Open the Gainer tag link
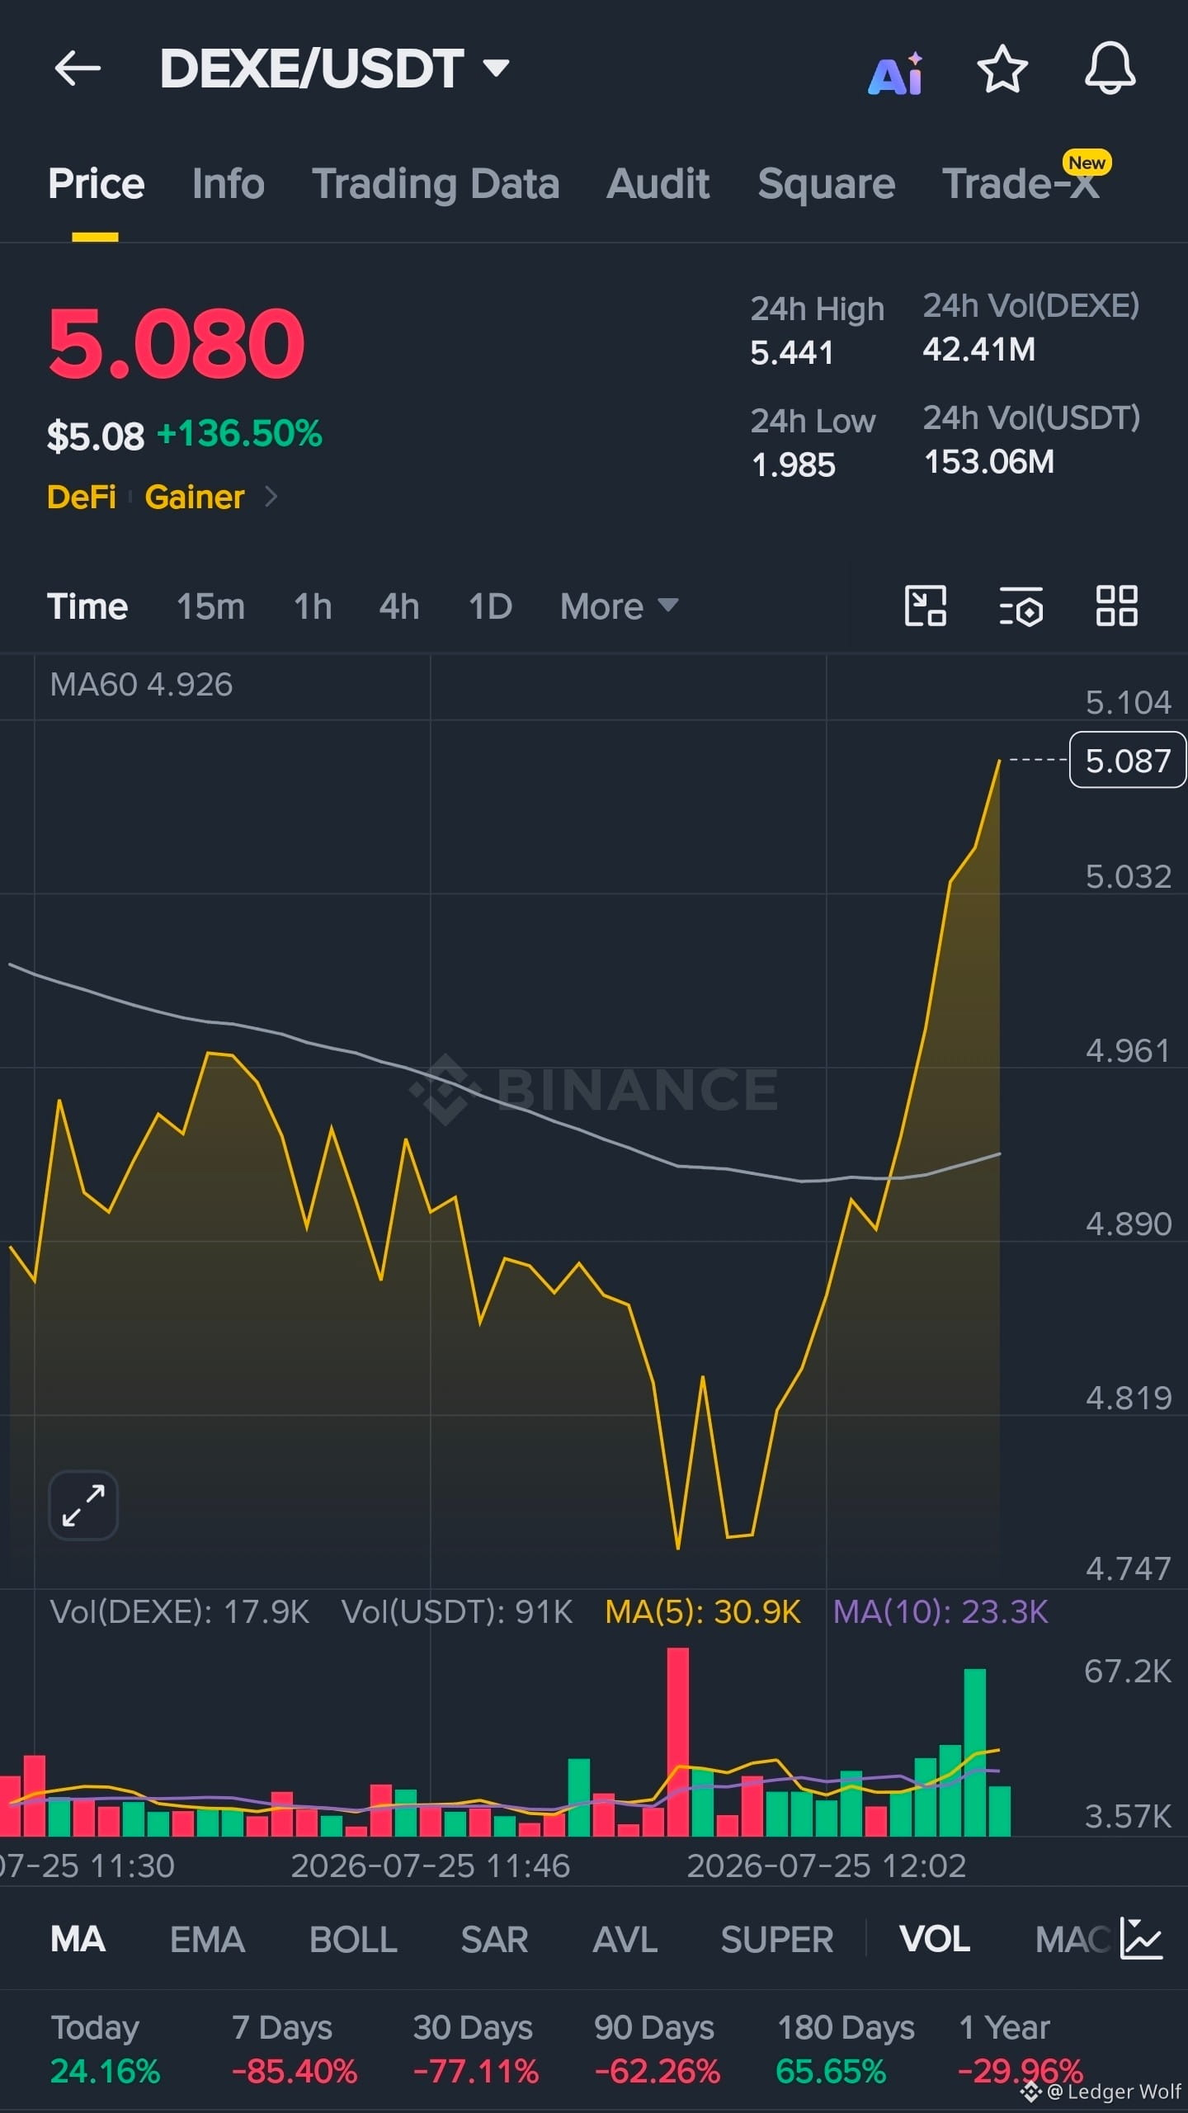 195,497
